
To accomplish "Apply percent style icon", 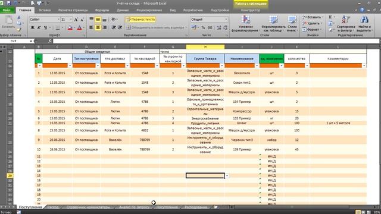I will pyautogui.click(x=204, y=28).
